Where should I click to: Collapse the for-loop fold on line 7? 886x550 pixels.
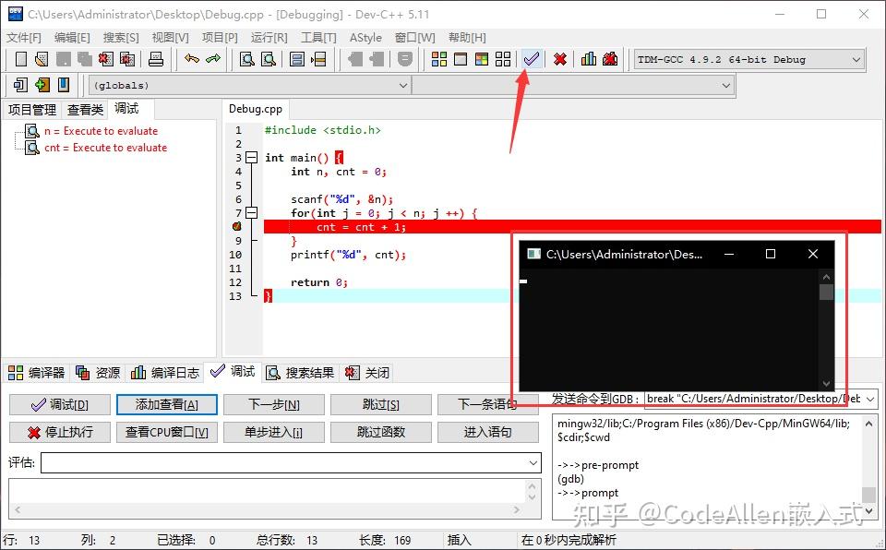tap(252, 213)
